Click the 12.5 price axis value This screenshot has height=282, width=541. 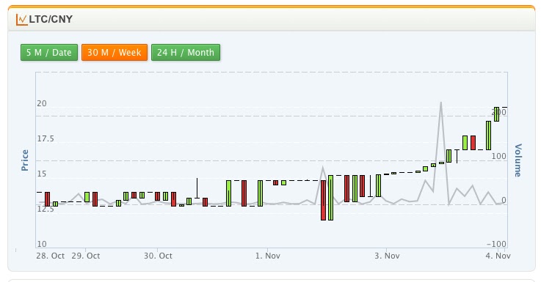[x=46, y=209]
